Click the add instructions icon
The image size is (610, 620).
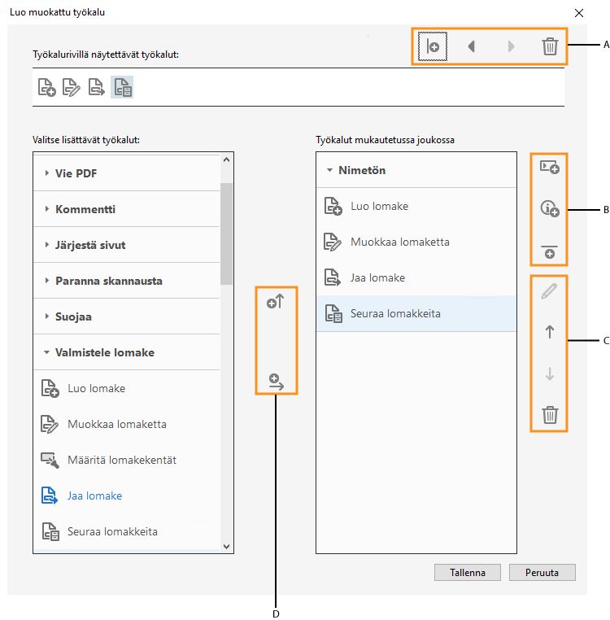[x=550, y=209]
